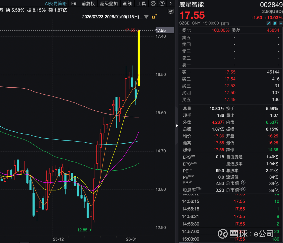This screenshot has height=243, width=283.
Task: Select the 15:00:00 closing tick row
Action: (231, 239)
